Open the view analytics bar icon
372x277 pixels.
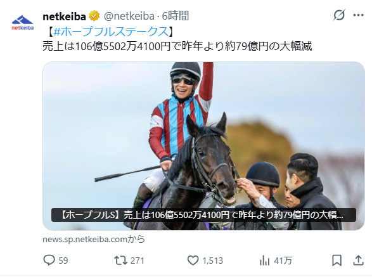(264, 261)
